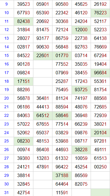
Task: Select the cell with 05901
Action: 42,4
